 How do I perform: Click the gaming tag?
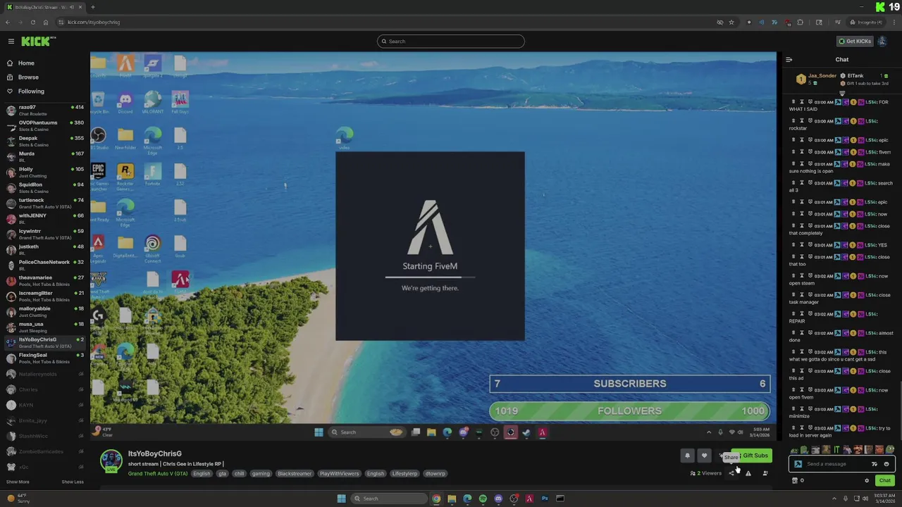click(x=261, y=474)
